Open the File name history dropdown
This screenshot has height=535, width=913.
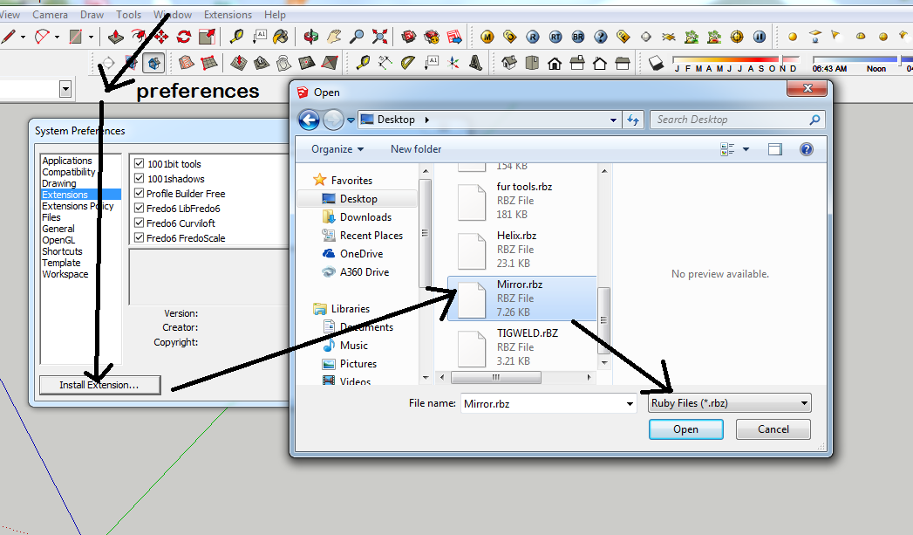[x=630, y=403]
